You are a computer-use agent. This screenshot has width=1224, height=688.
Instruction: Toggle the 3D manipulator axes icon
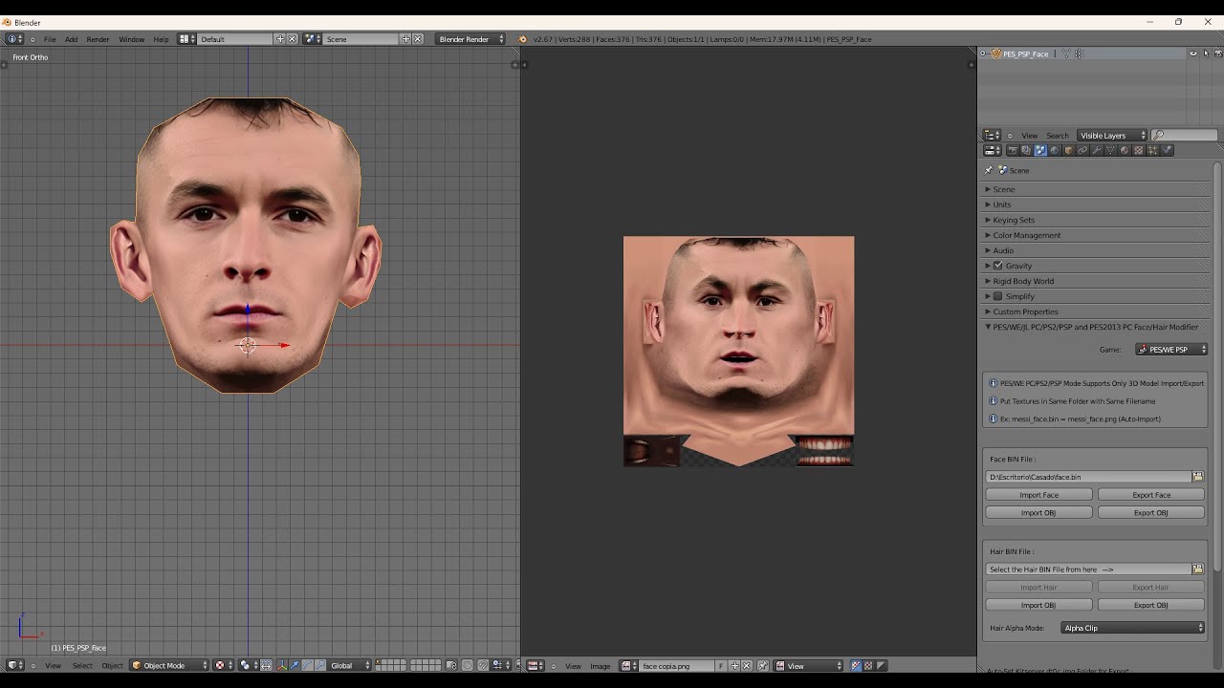(282, 665)
